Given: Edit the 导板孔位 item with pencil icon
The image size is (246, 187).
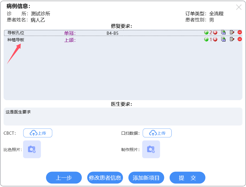Looking at the screenshot, I should click(232, 32).
